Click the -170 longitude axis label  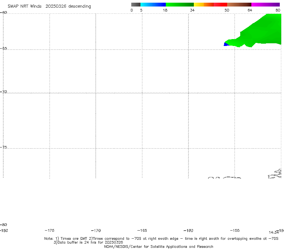click(x=96, y=230)
